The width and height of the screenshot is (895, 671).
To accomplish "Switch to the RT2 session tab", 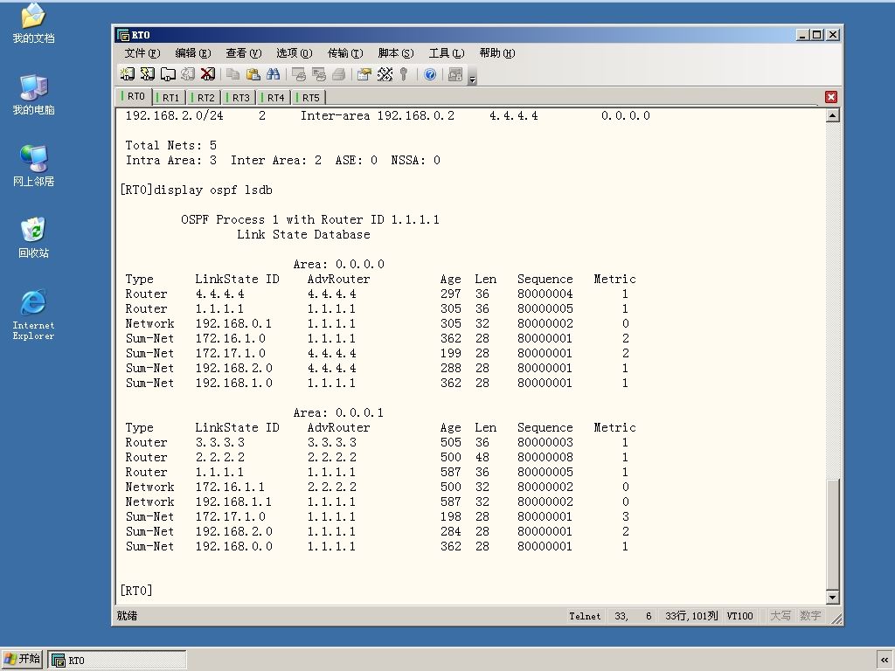I will point(205,98).
